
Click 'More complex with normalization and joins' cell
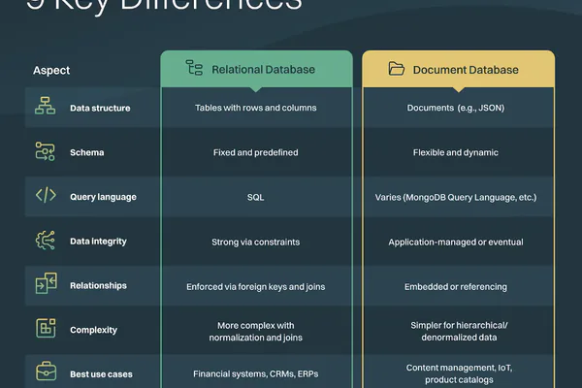click(x=256, y=331)
